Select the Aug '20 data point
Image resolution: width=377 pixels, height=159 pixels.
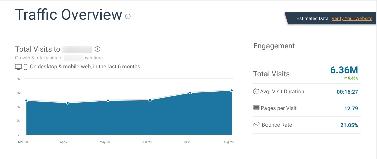pos(232,90)
